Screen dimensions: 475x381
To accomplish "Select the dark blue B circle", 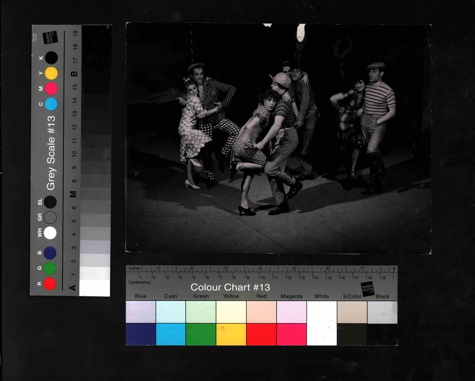I will tap(50, 253).
